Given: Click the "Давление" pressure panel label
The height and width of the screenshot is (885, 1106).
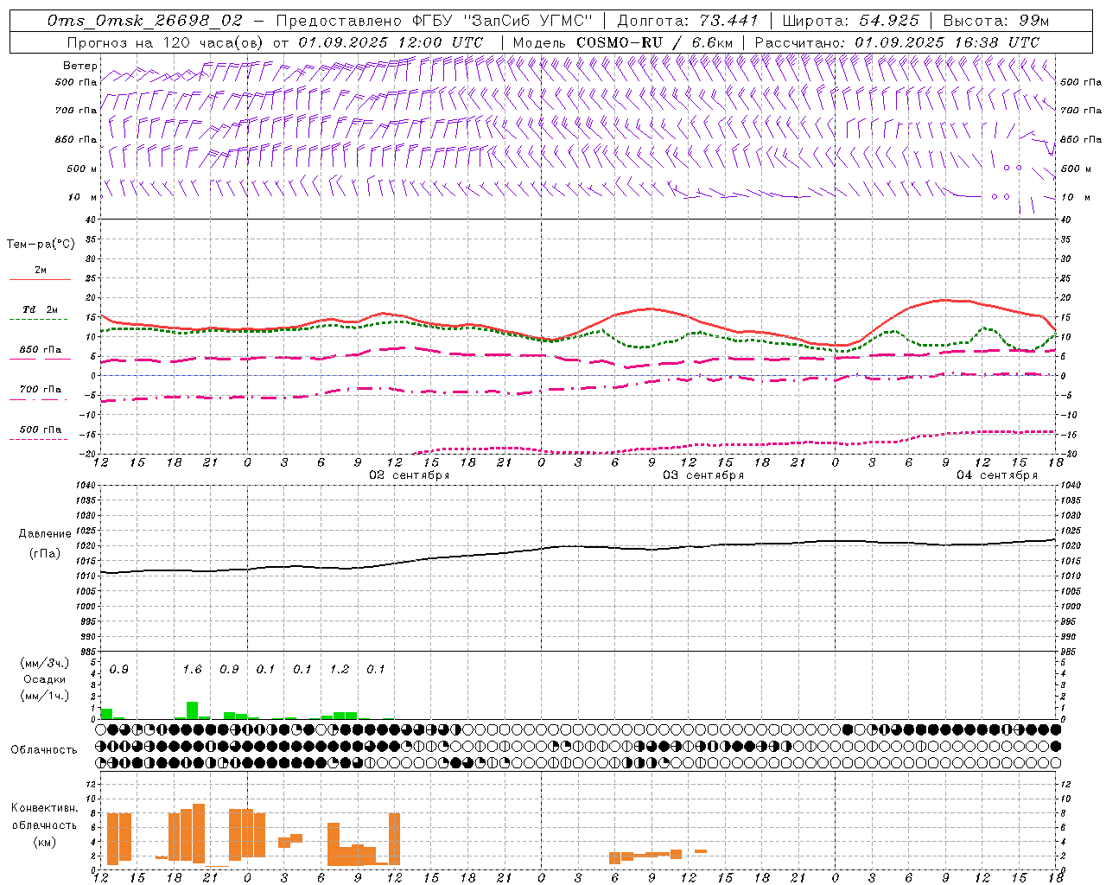Looking at the screenshot, I should click(x=45, y=534).
